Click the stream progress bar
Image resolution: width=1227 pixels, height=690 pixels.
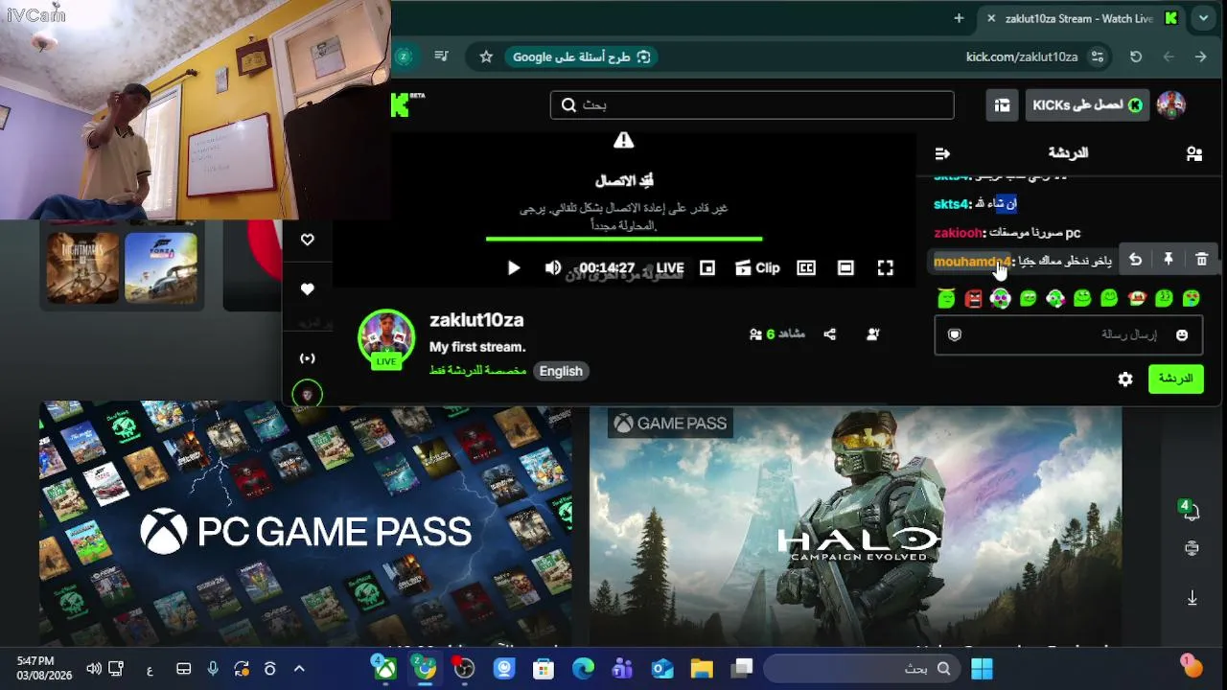(624, 239)
